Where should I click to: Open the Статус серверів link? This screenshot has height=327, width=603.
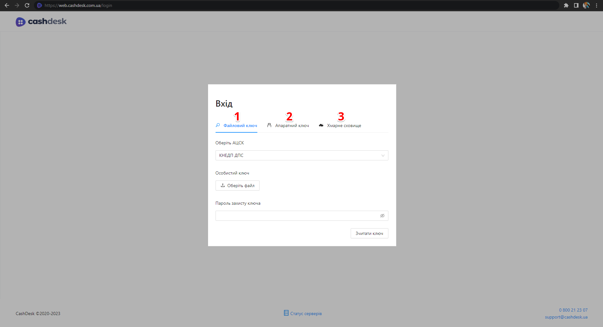(306, 313)
